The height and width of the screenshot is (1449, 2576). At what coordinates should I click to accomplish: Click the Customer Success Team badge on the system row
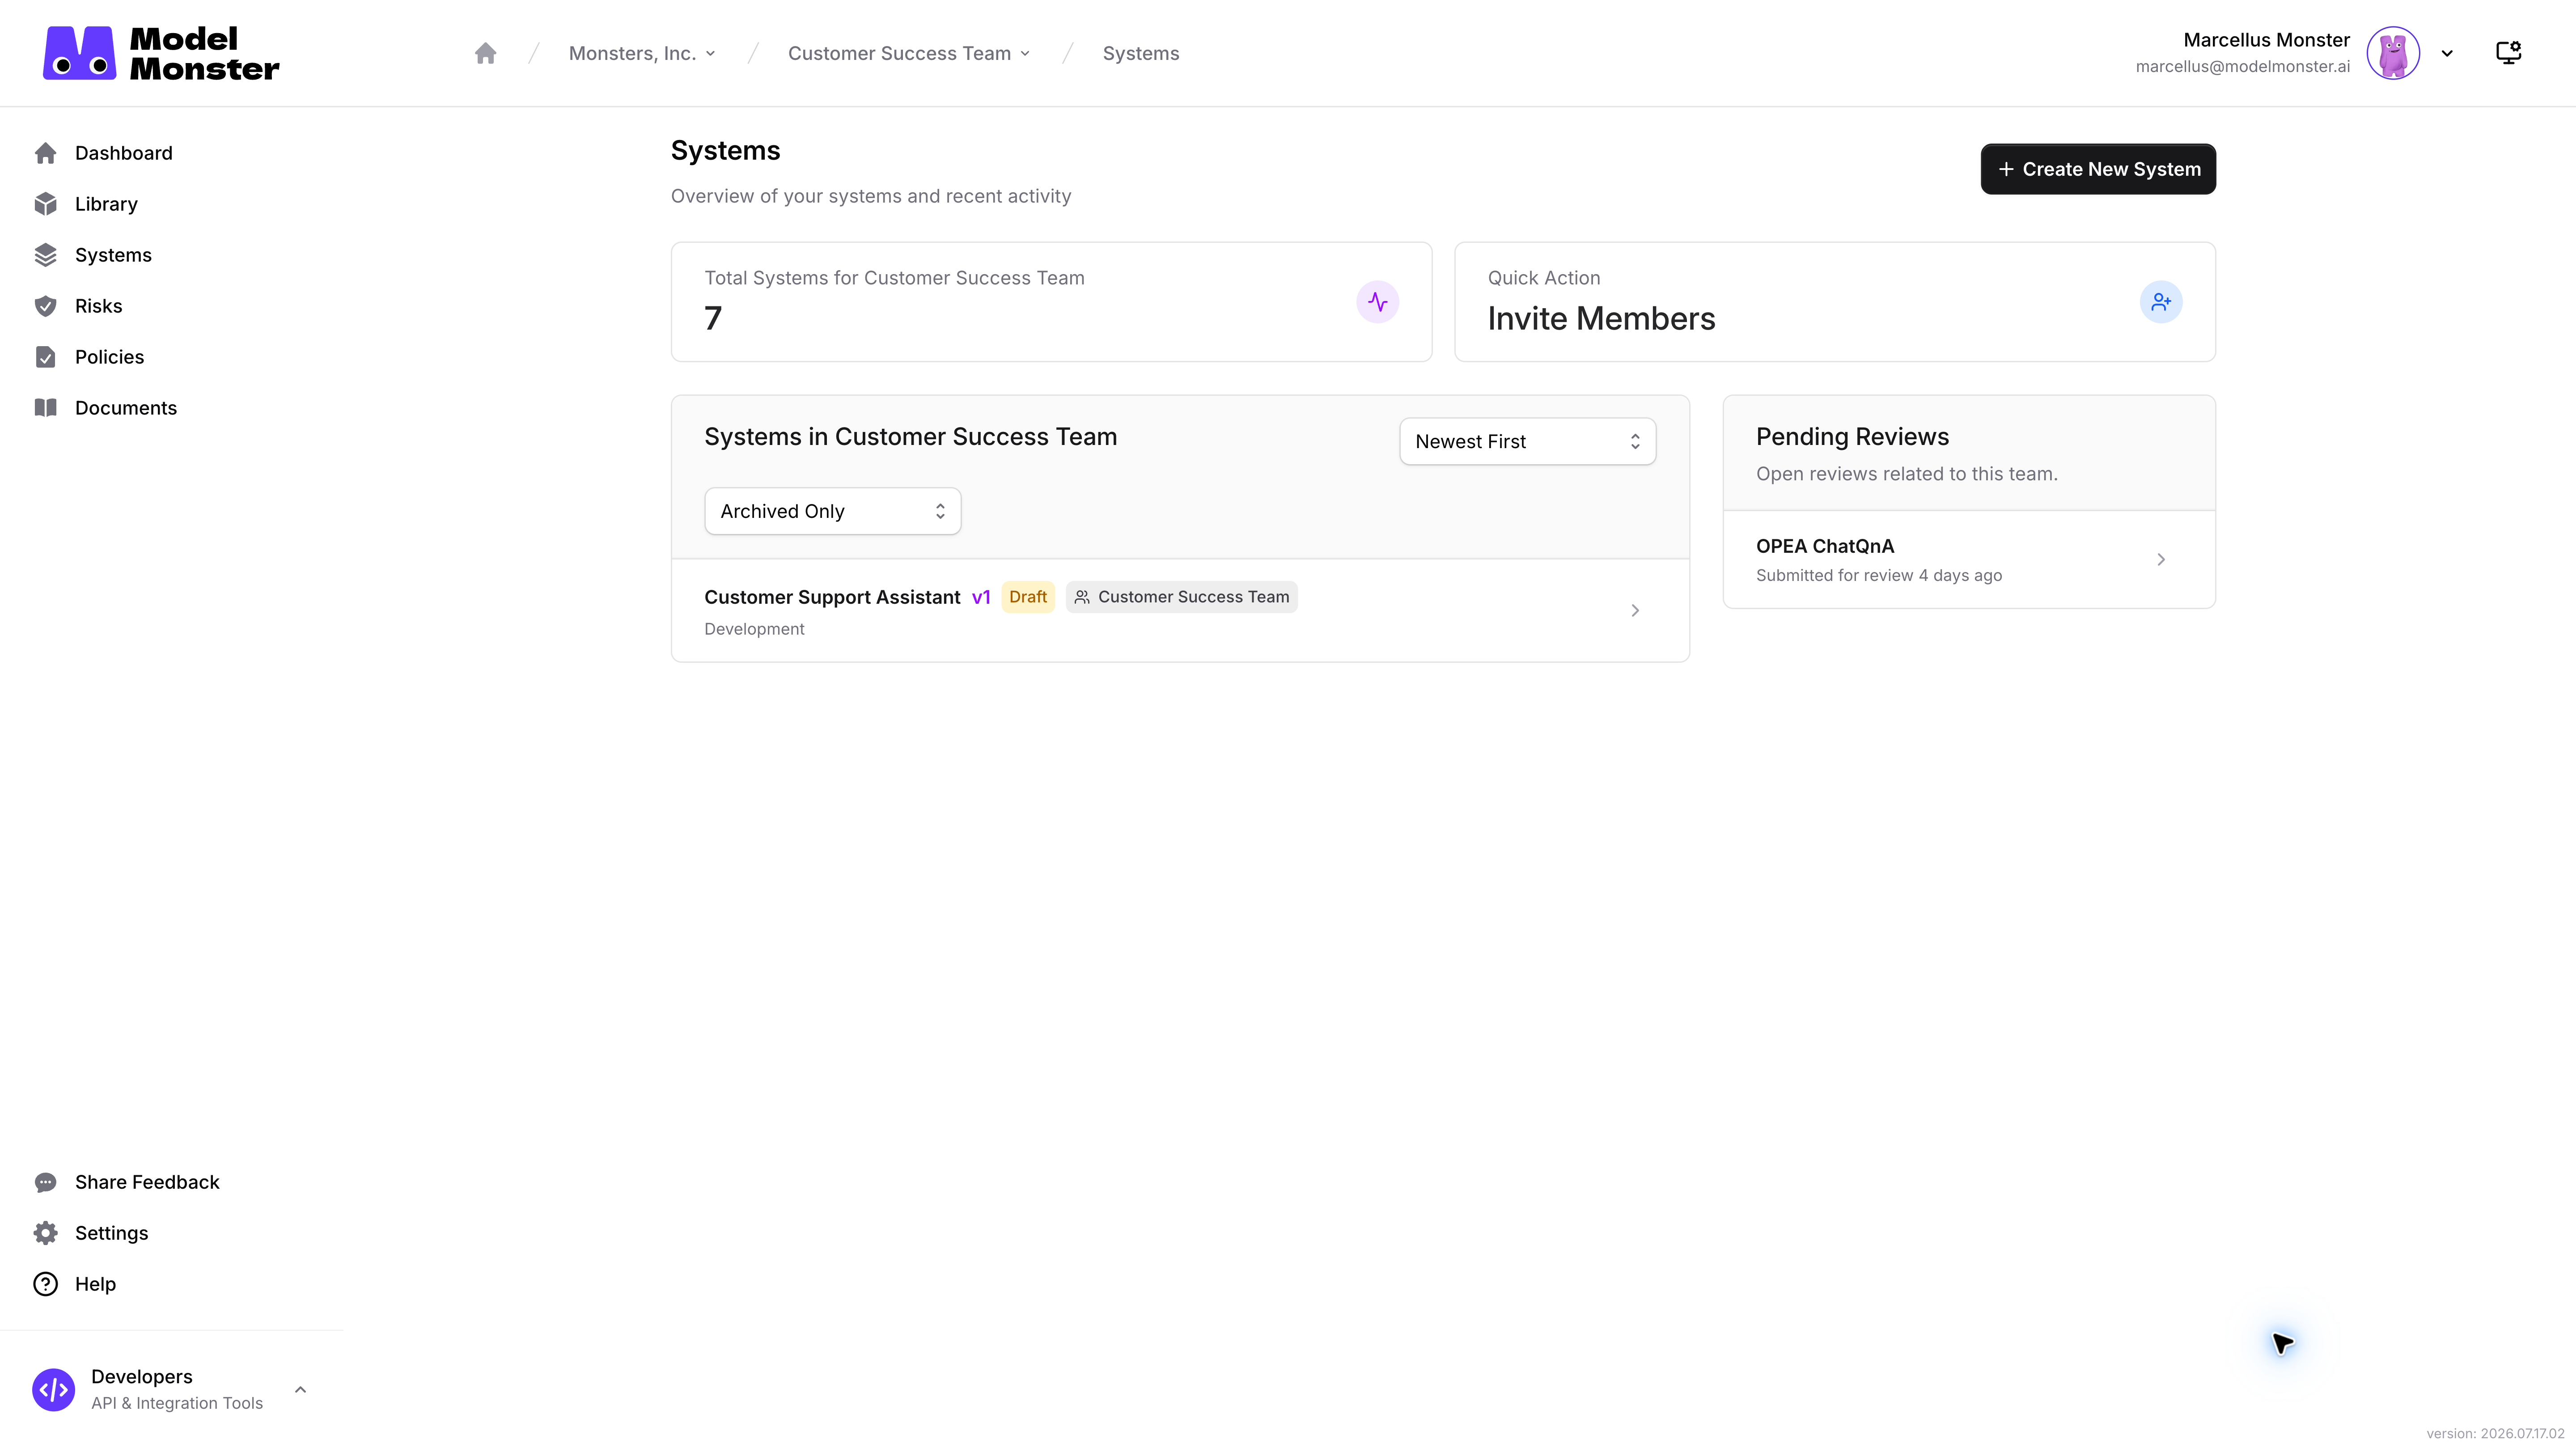pos(1181,597)
